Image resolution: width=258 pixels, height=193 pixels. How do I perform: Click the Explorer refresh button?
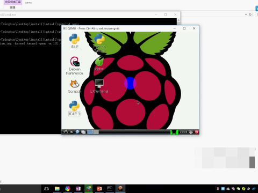[250, 14]
